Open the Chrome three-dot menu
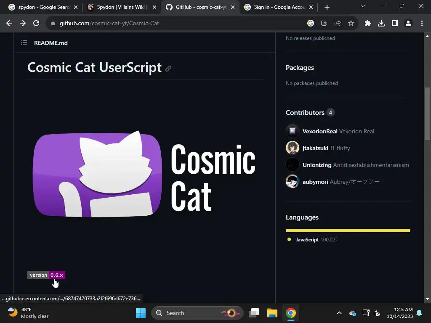Viewport: 431px width, 323px height. coord(422,24)
